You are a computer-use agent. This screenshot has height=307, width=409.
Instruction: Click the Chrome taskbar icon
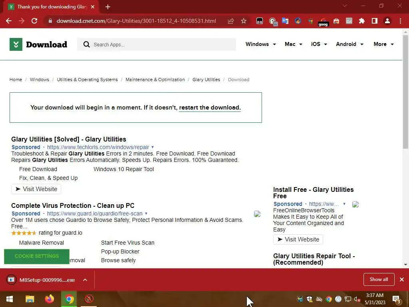point(69,299)
